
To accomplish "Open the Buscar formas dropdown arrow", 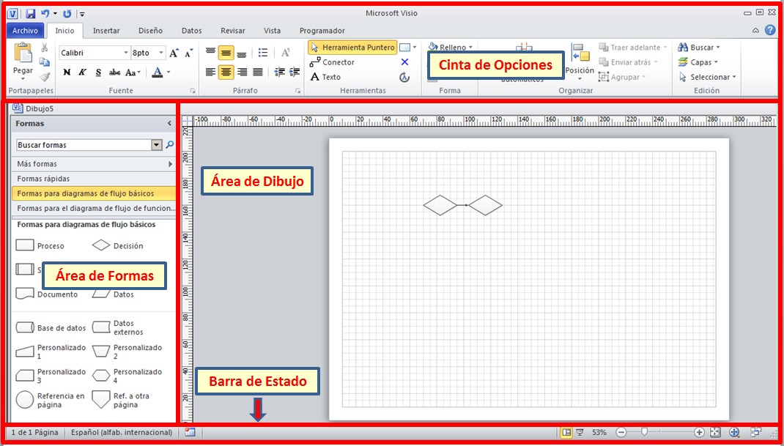I will [x=157, y=145].
